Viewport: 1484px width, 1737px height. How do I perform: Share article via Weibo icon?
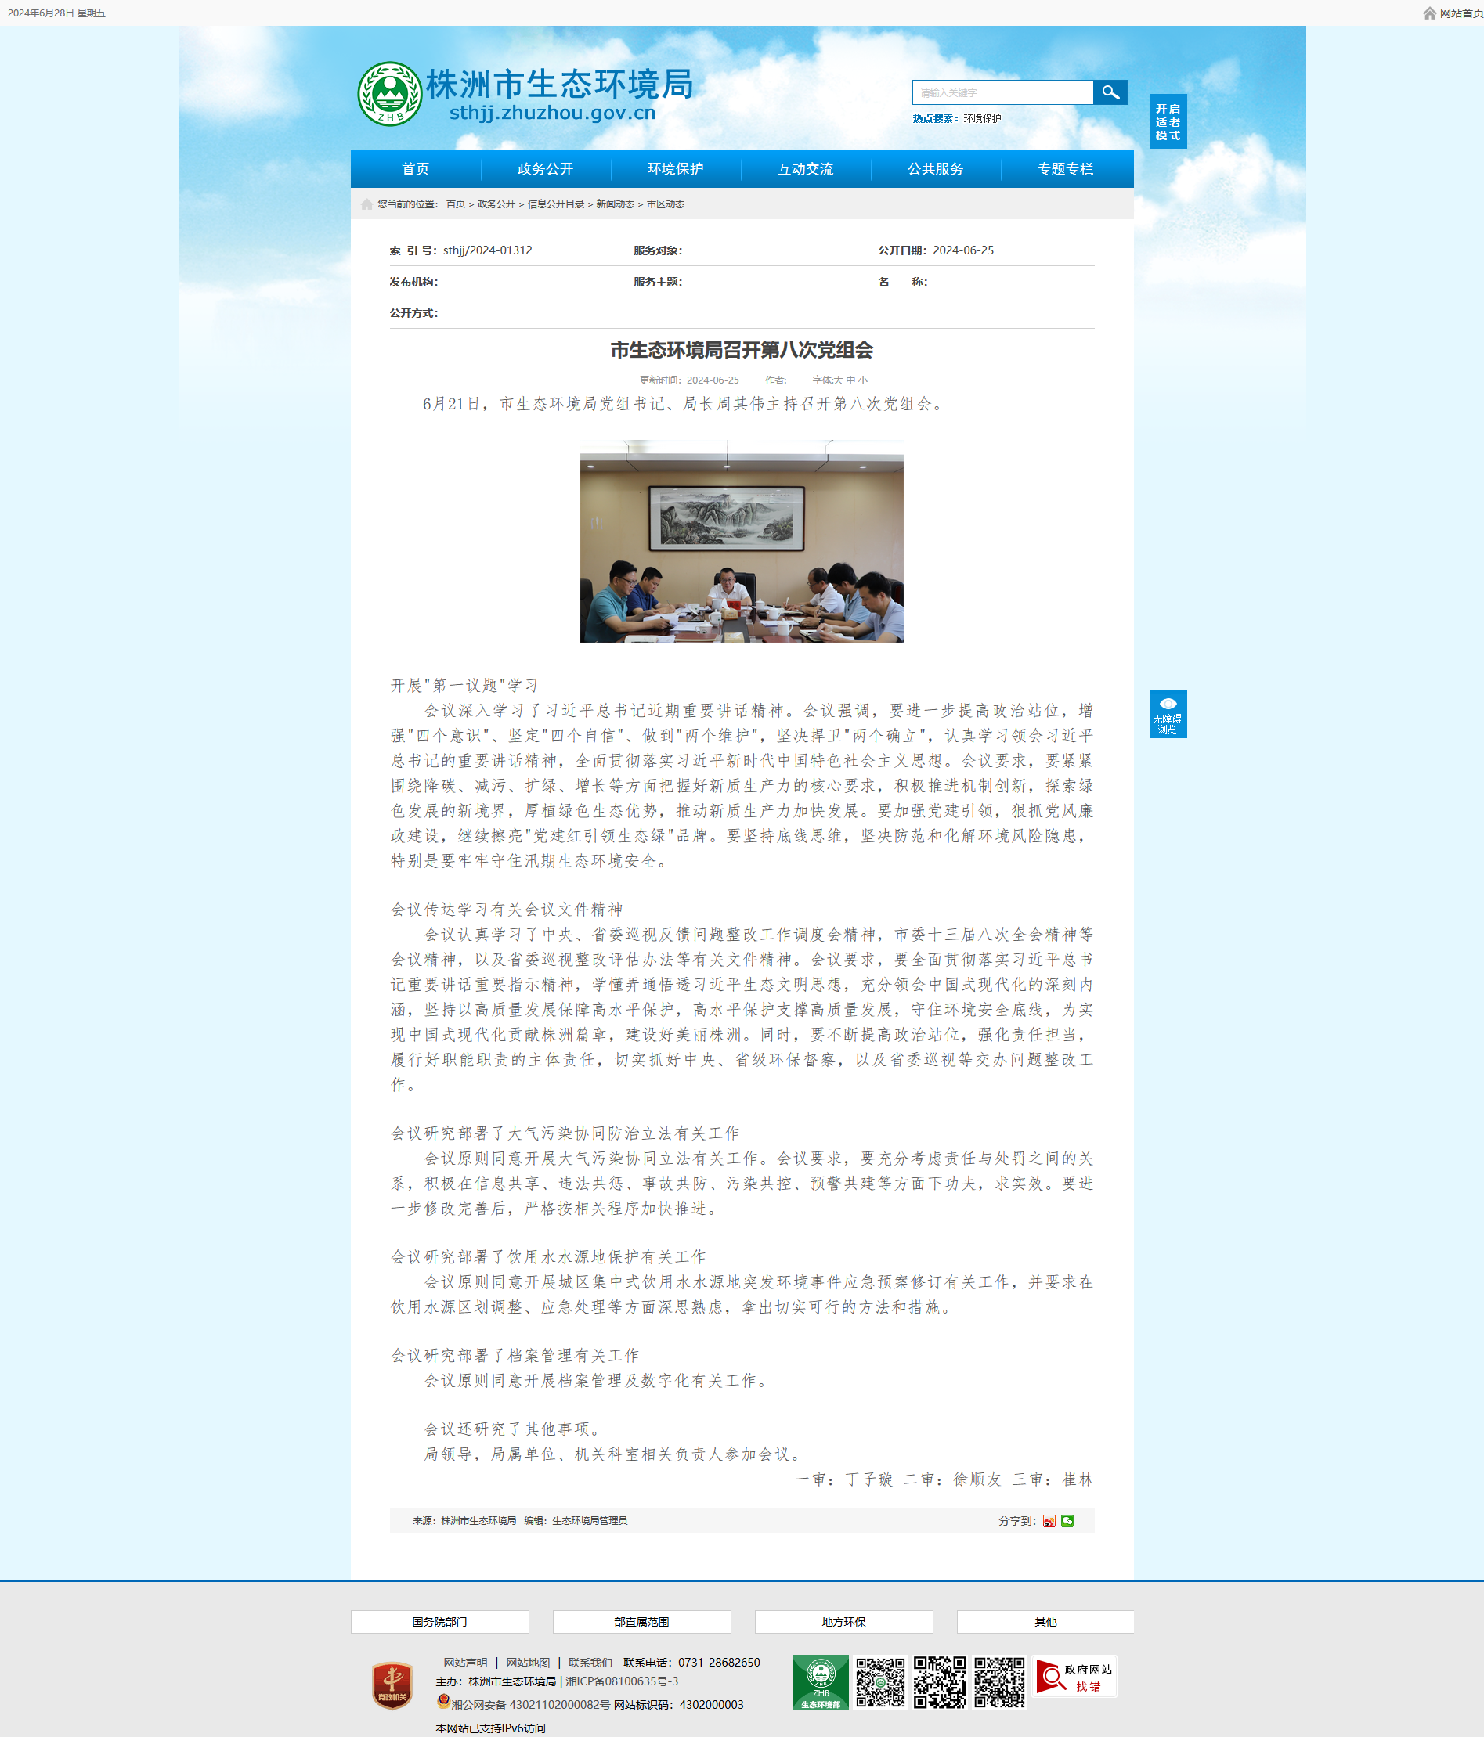(x=1049, y=1521)
